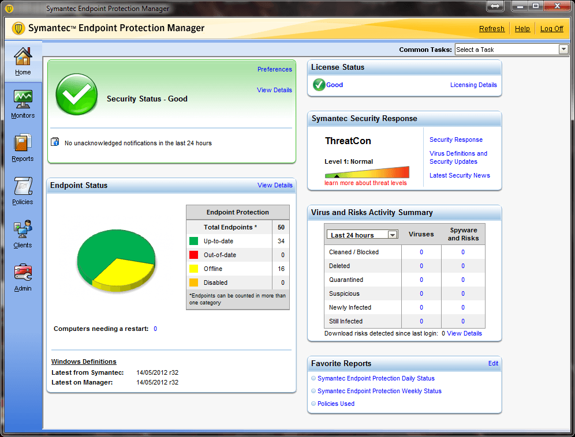Open the Home page icon in sidebar
The height and width of the screenshot is (437, 575).
(23, 56)
